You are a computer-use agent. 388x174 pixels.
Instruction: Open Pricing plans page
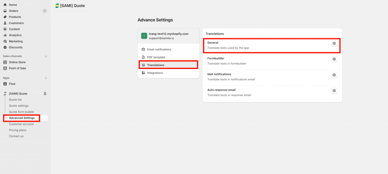pyautogui.click(x=17, y=130)
